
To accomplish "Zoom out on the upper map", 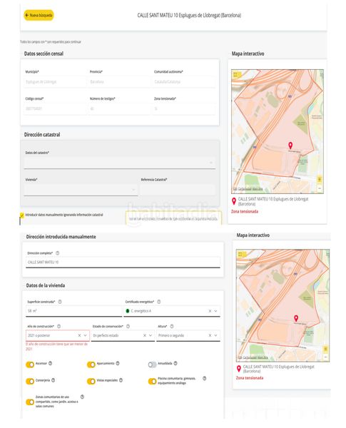I will click(319, 188).
